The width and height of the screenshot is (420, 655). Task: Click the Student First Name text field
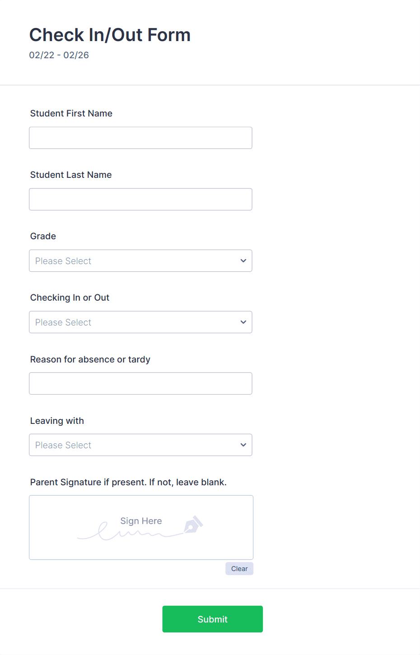(140, 138)
